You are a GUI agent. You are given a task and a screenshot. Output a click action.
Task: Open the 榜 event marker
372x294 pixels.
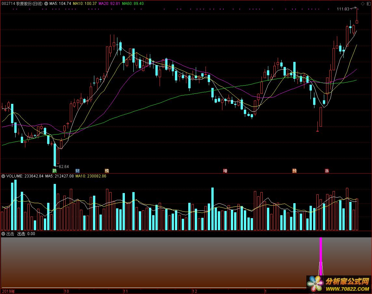(107, 171)
